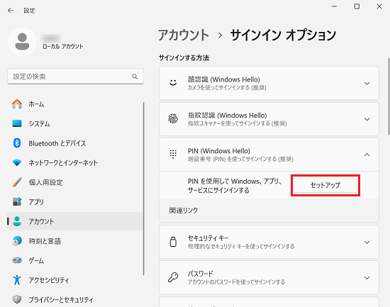Click the search magnifier icon
This screenshot has height=307, width=390.
135,77
